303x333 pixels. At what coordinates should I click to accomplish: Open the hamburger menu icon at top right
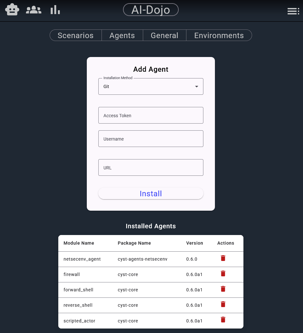click(293, 11)
